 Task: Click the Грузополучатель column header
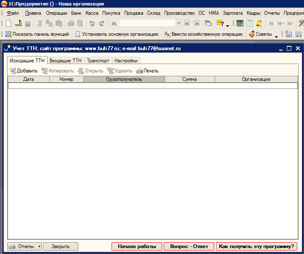click(124, 79)
